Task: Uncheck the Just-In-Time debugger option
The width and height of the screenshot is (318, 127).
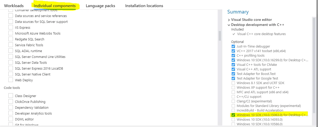Action: point(233,46)
